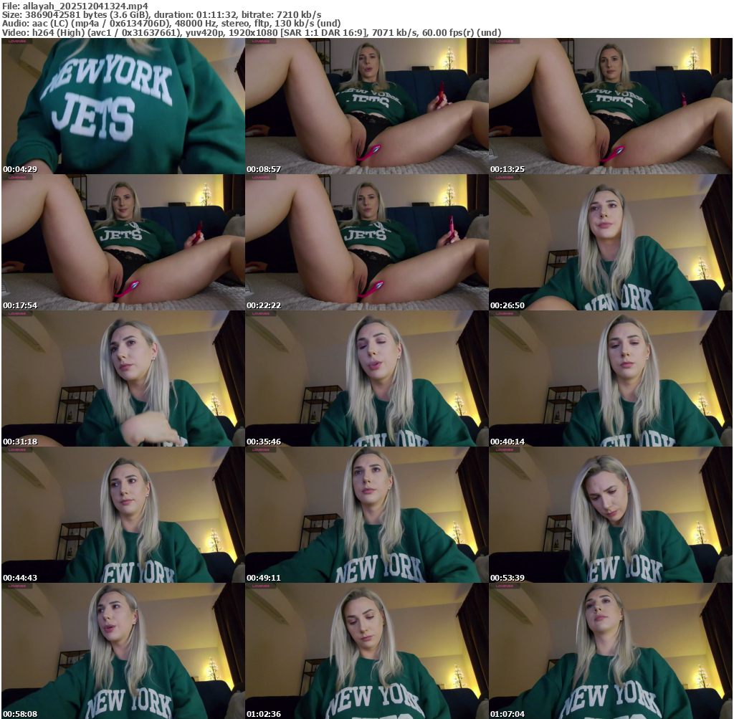734x719 pixels.
Task: Click the 'Audio: aac (LC)' info line
Action: pyautogui.click(x=171, y=24)
